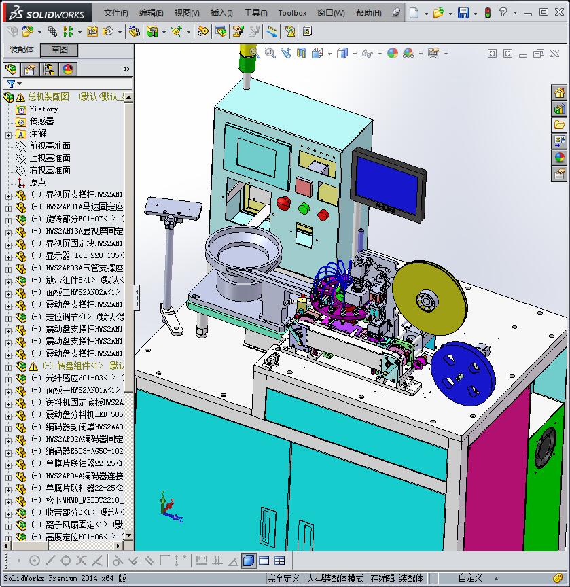Open the Display Style dropdown arrow
Viewport: 570px width, 587px height.
pos(355,54)
